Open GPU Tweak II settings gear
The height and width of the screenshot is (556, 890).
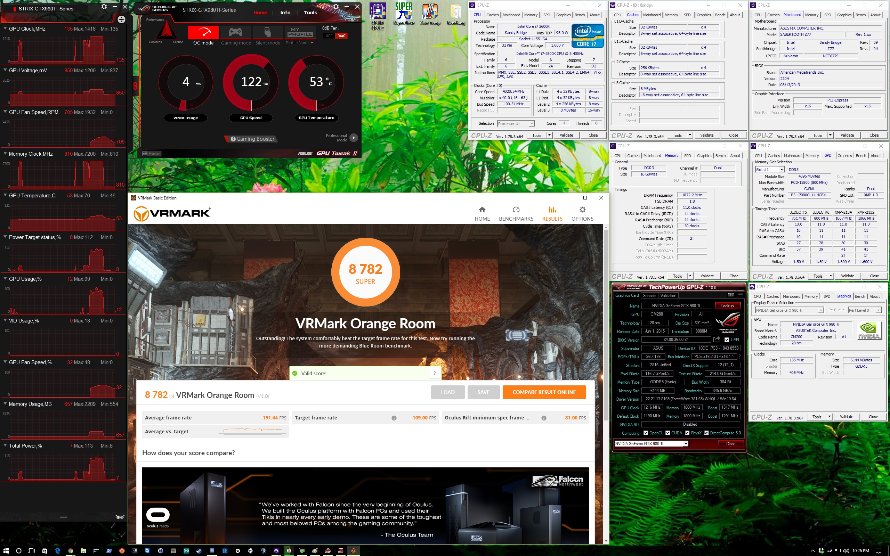[336, 7]
